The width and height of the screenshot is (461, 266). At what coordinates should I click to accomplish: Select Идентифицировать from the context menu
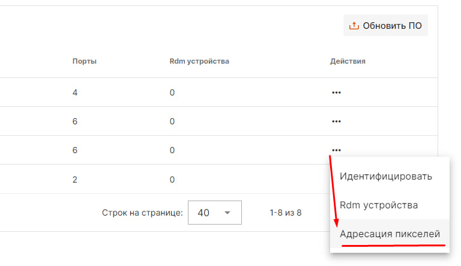click(386, 177)
